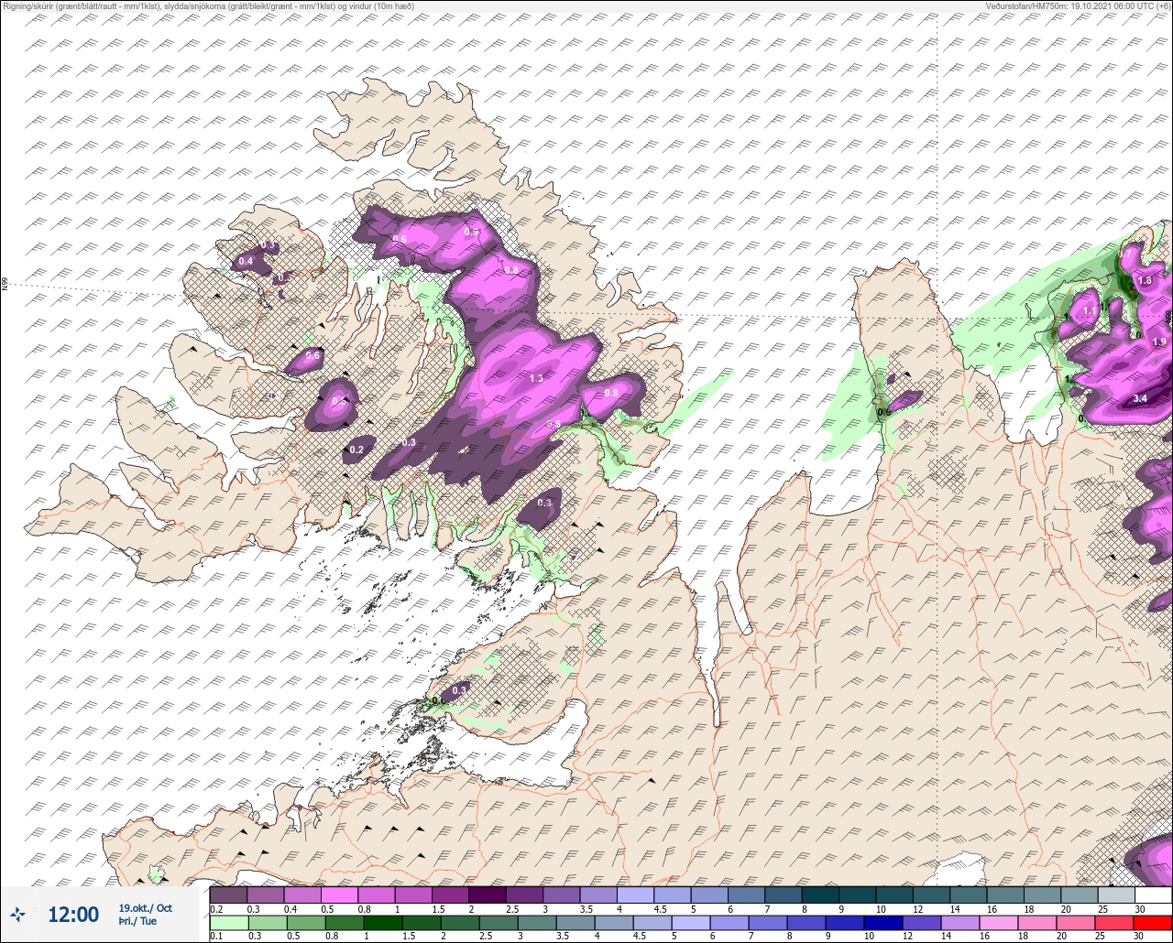
Task: Pick the bright pink 0.5 snow legend swatch
Action: 339,894
